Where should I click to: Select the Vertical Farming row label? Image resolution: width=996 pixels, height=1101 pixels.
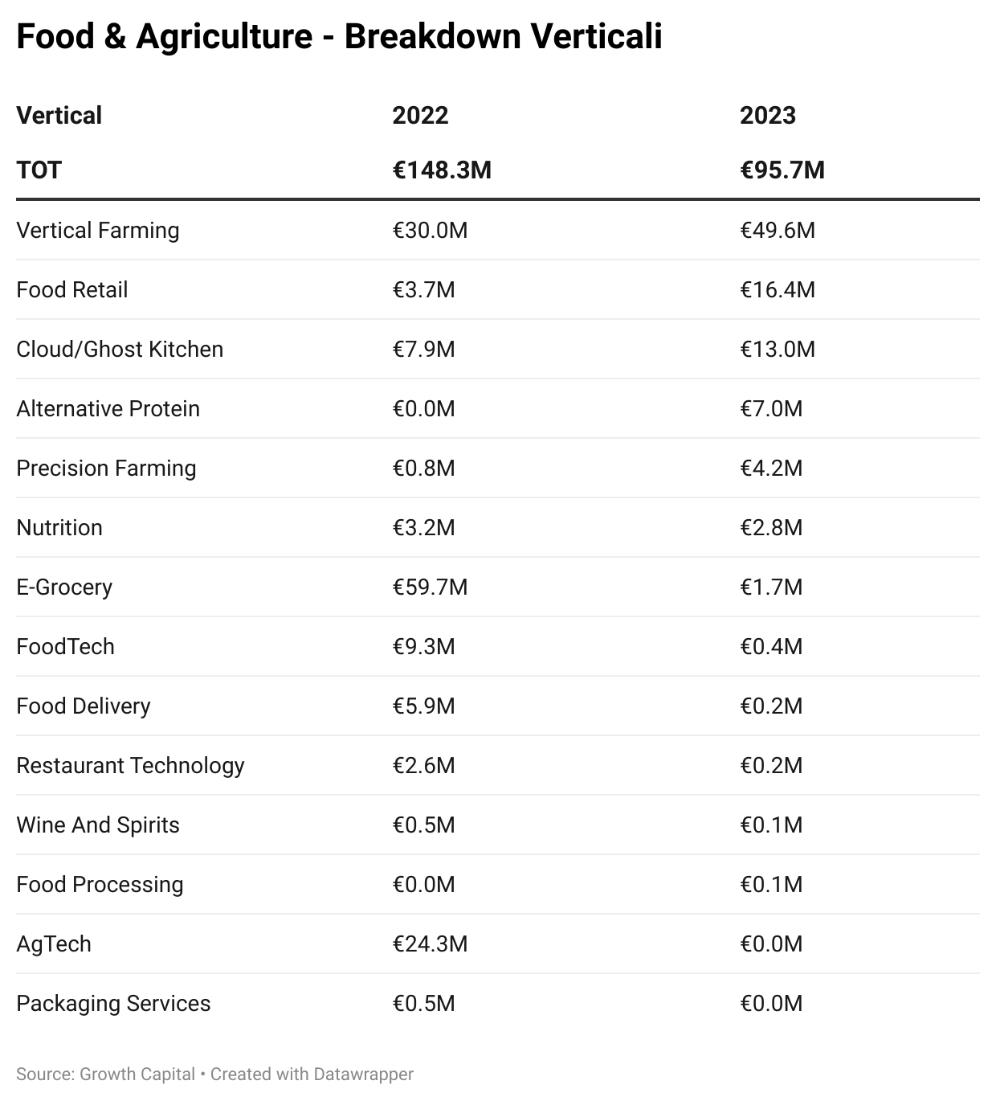pyautogui.click(x=98, y=231)
